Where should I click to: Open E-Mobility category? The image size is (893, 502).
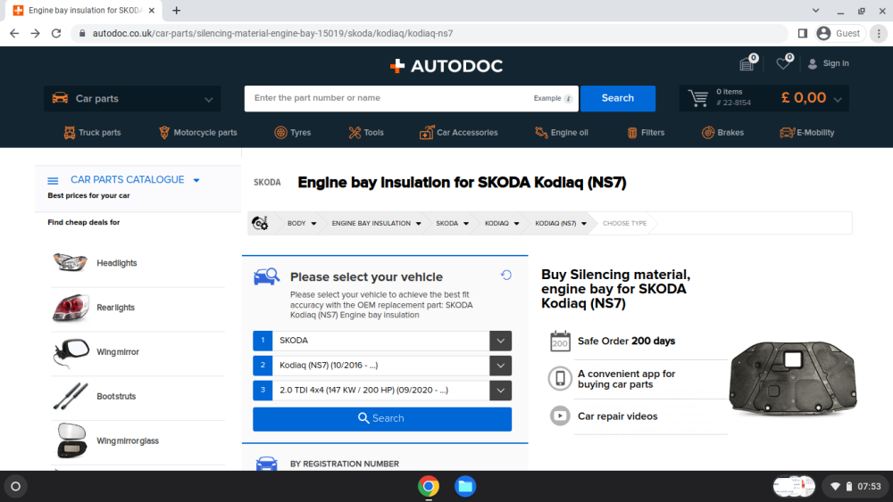tap(807, 133)
